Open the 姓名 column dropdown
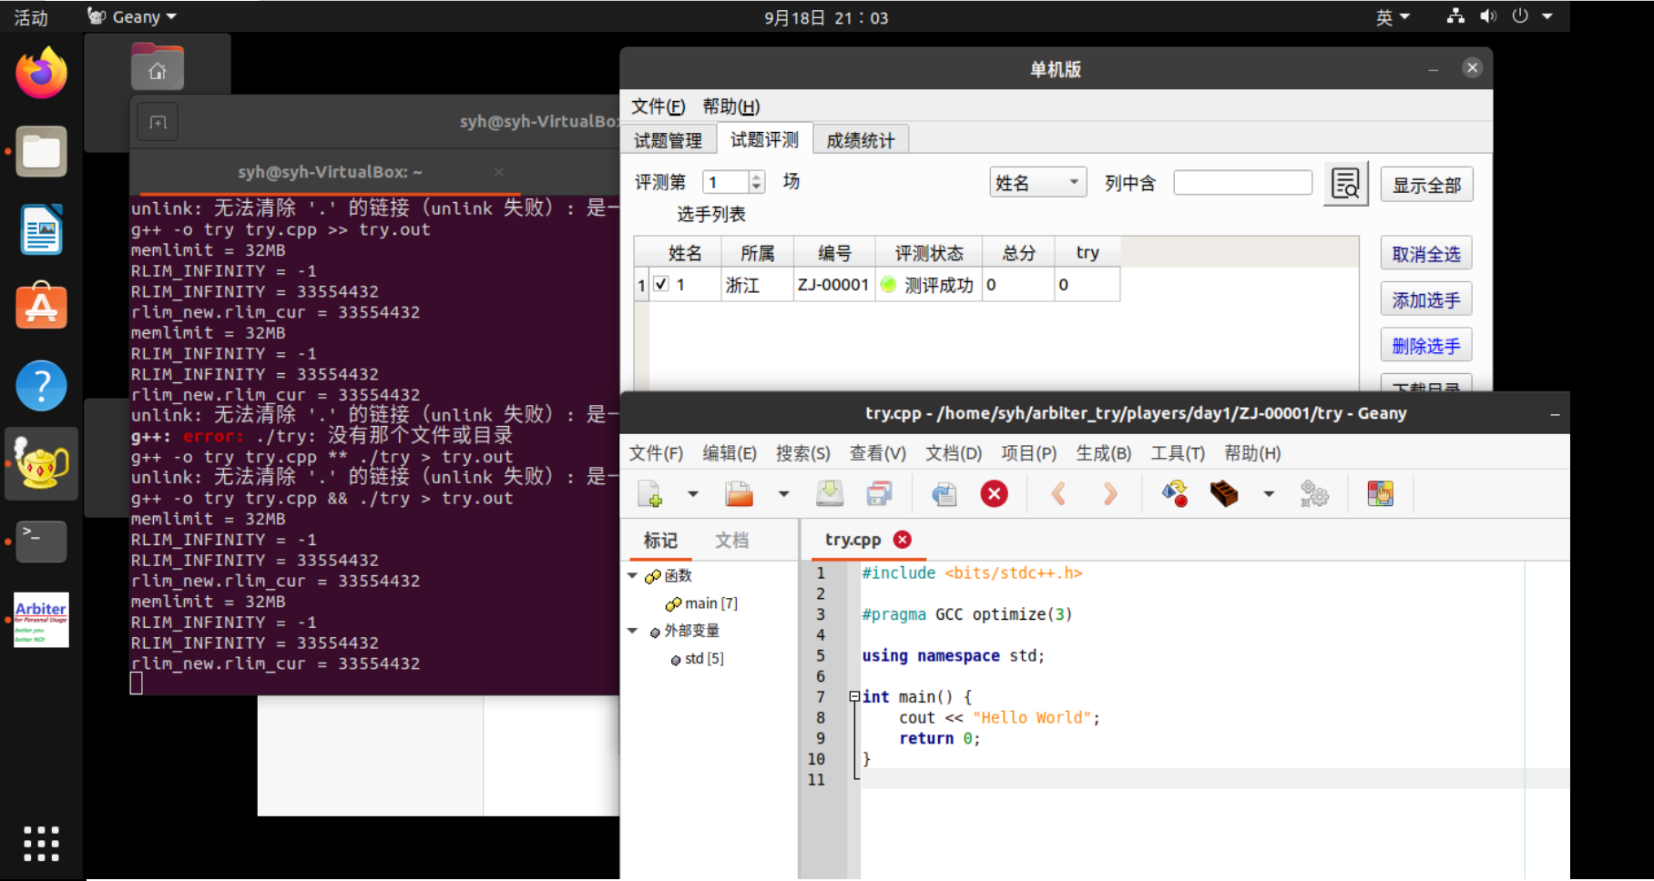1654x881 pixels. [1037, 183]
